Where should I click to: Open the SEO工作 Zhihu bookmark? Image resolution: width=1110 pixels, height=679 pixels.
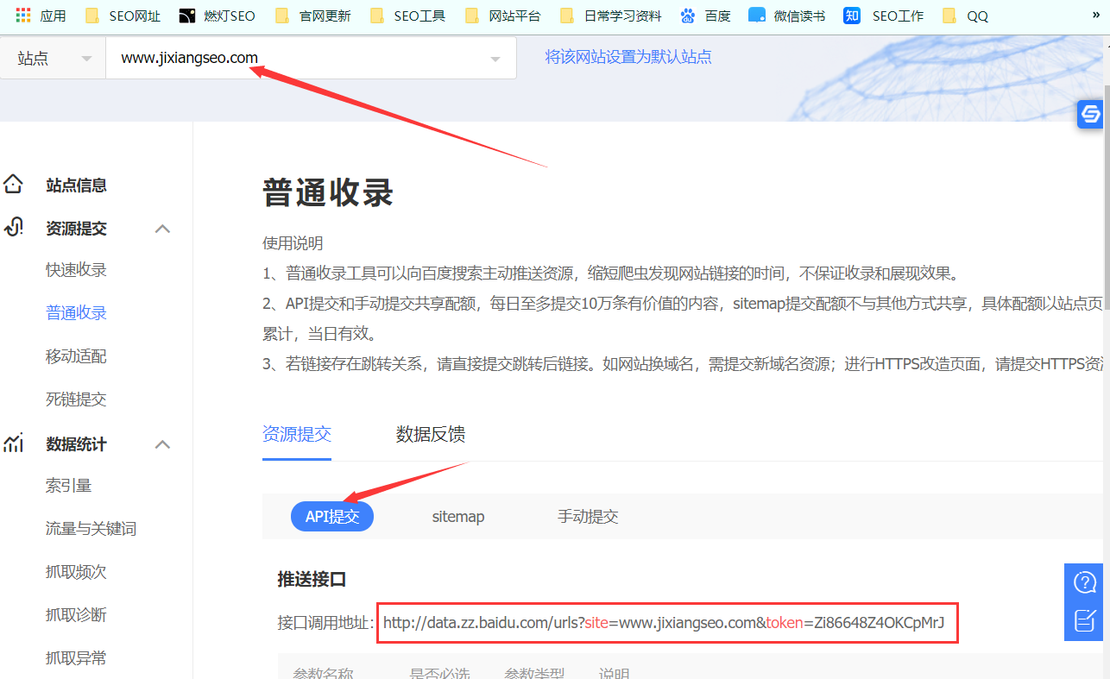pyautogui.click(x=884, y=16)
